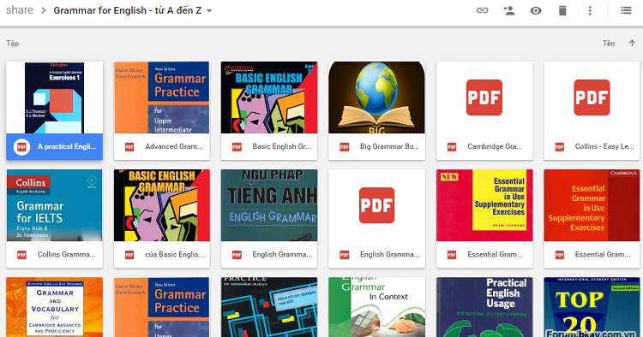643x337 pixels.
Task: Click Practical English Usage cover thumbnail
Action: click(484, 307)
